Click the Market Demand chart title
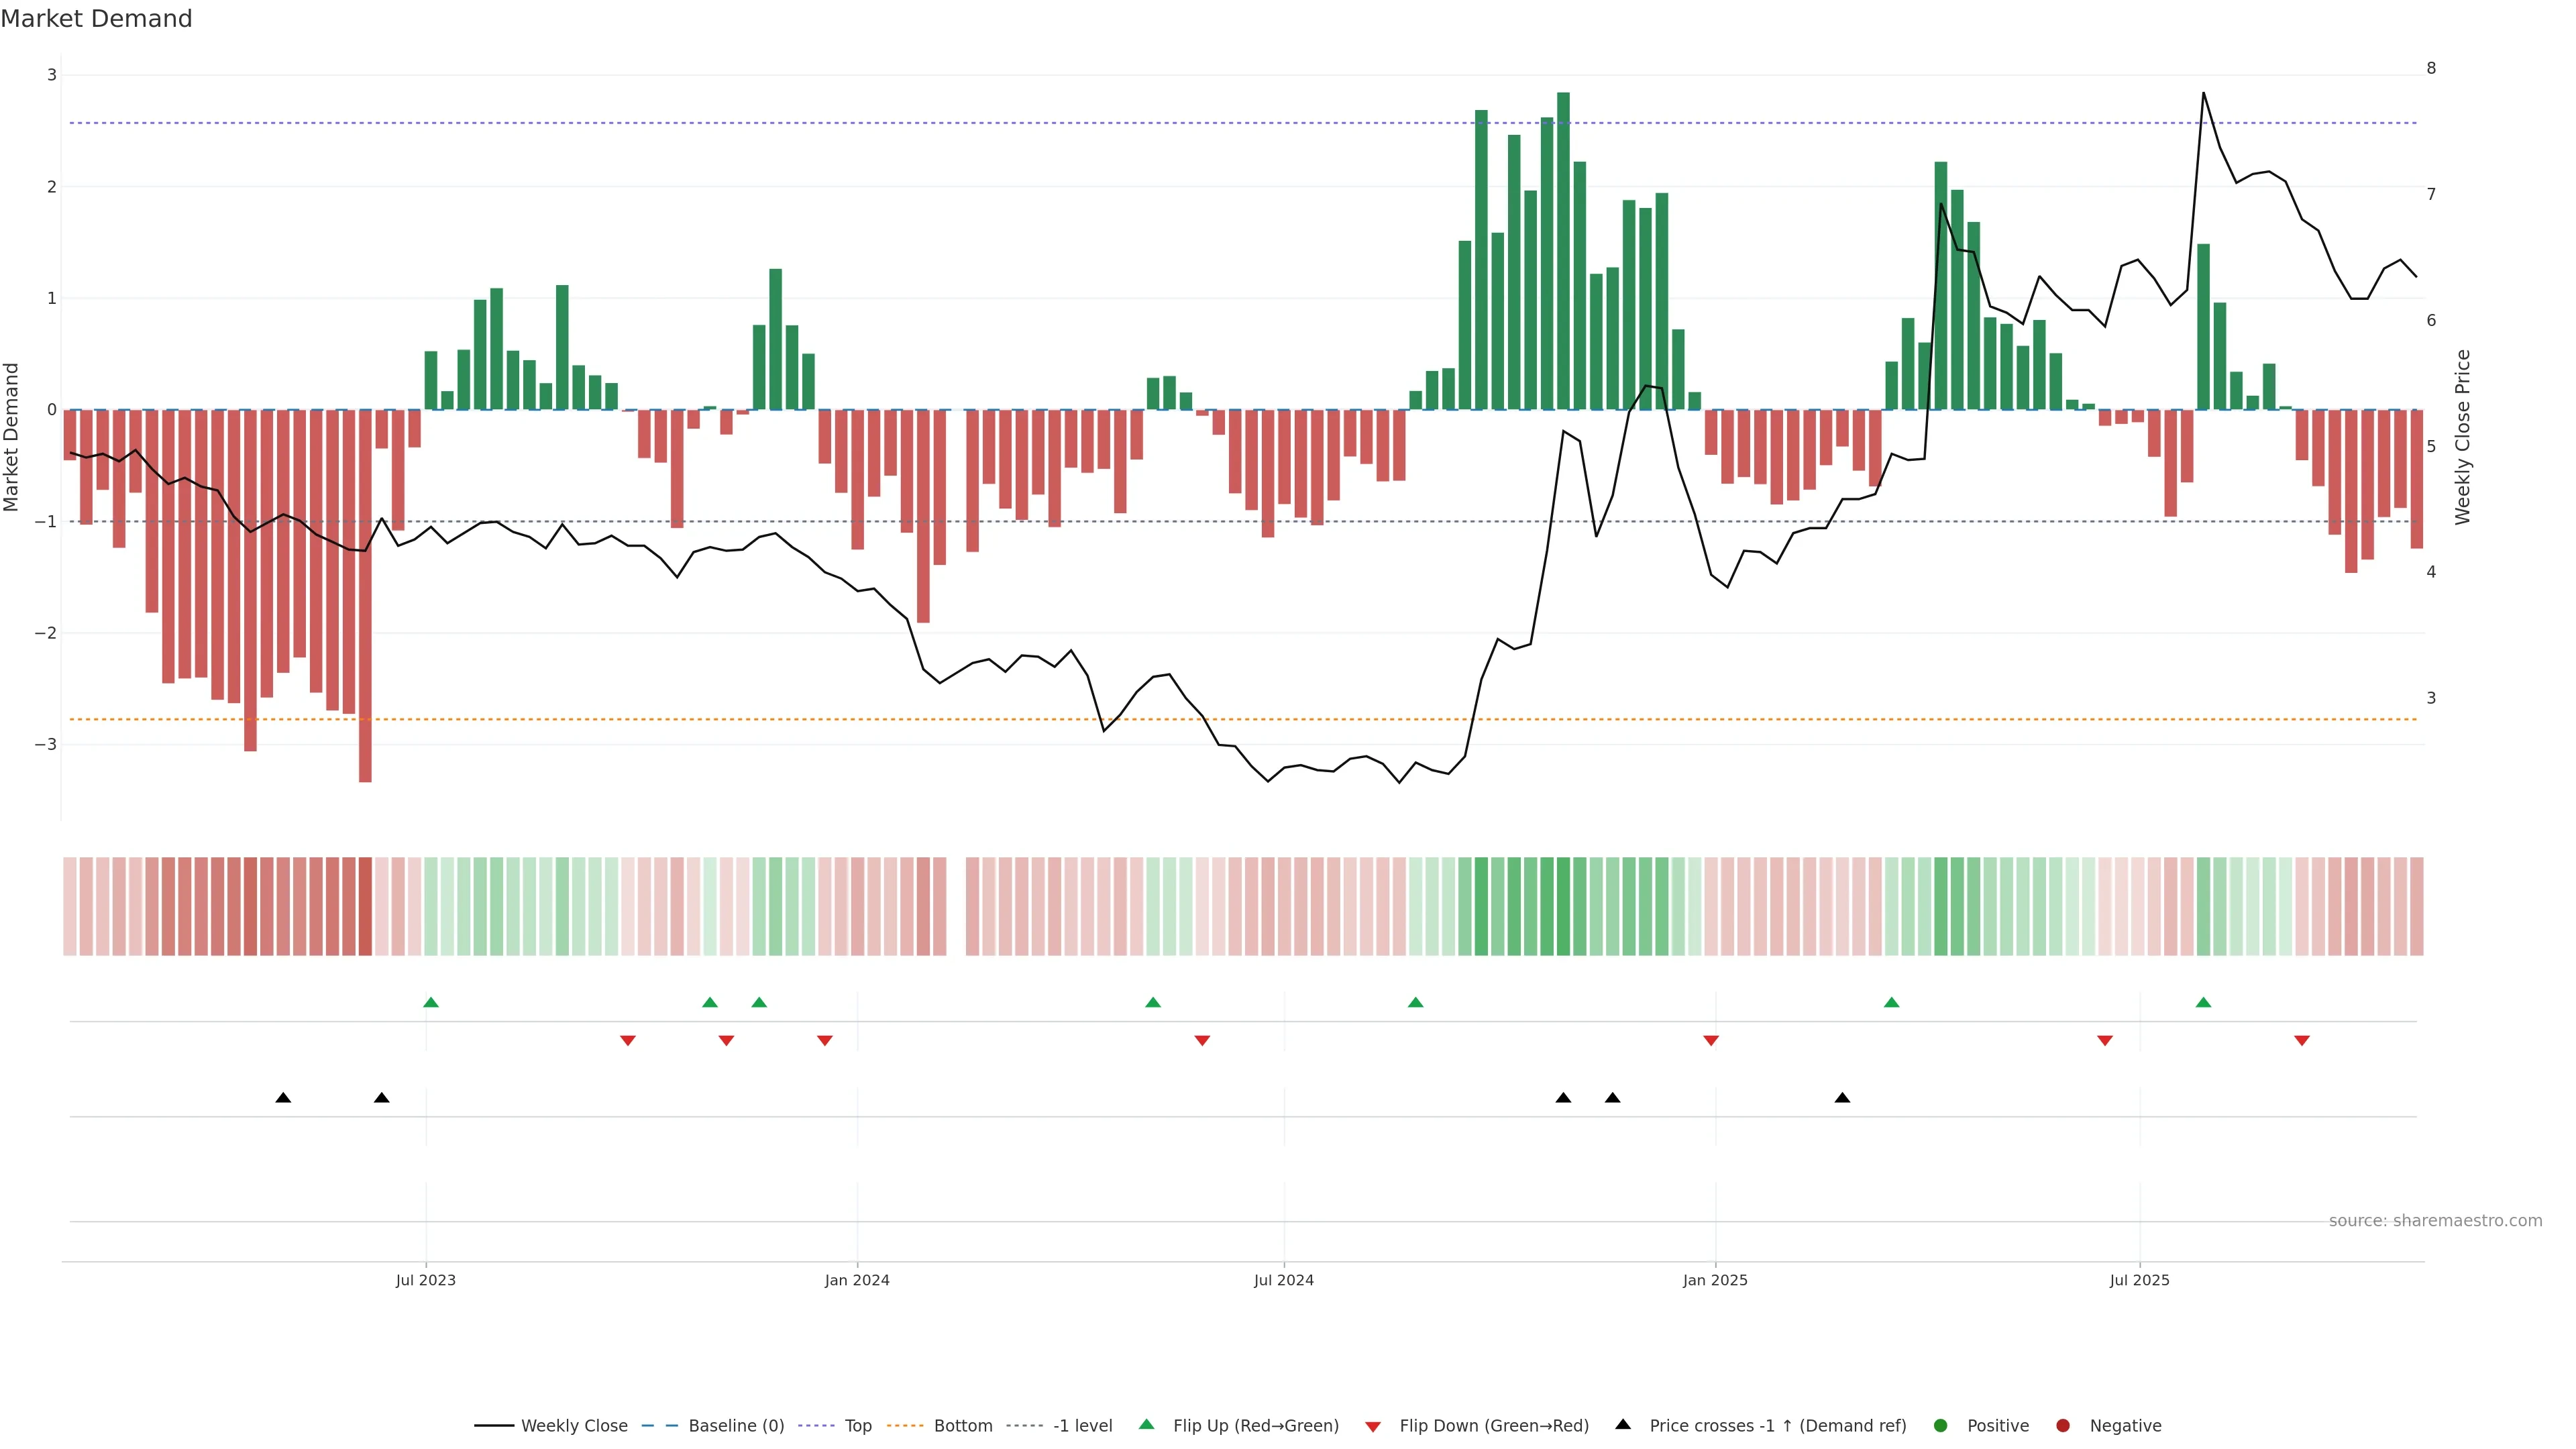Image resolution: width=2576 pixels, height=1449 pixels. point(96,19)
